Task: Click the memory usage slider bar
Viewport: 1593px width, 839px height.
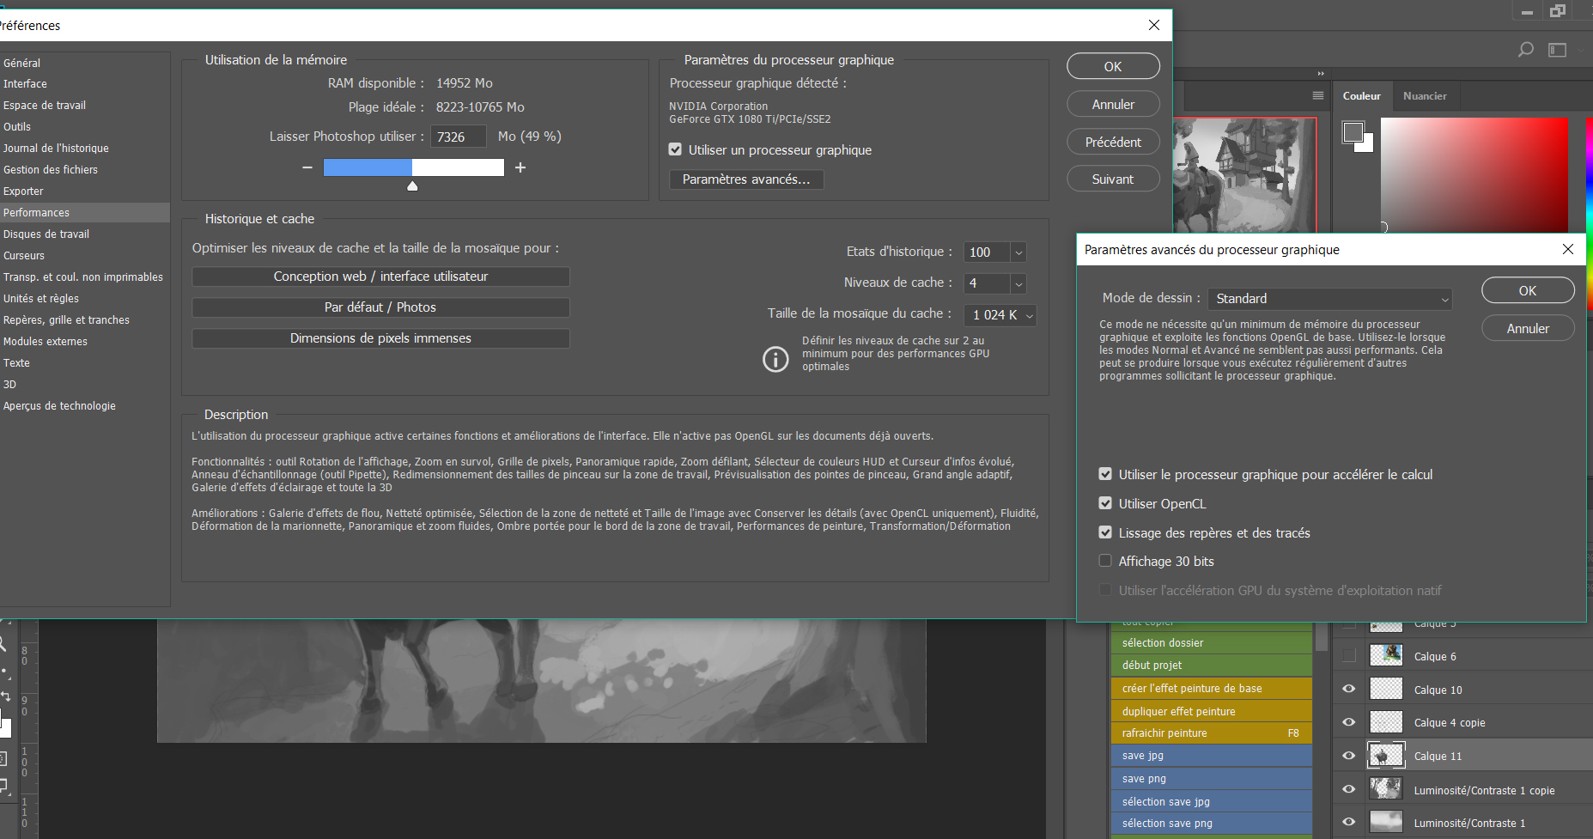Action: [413, 167]
